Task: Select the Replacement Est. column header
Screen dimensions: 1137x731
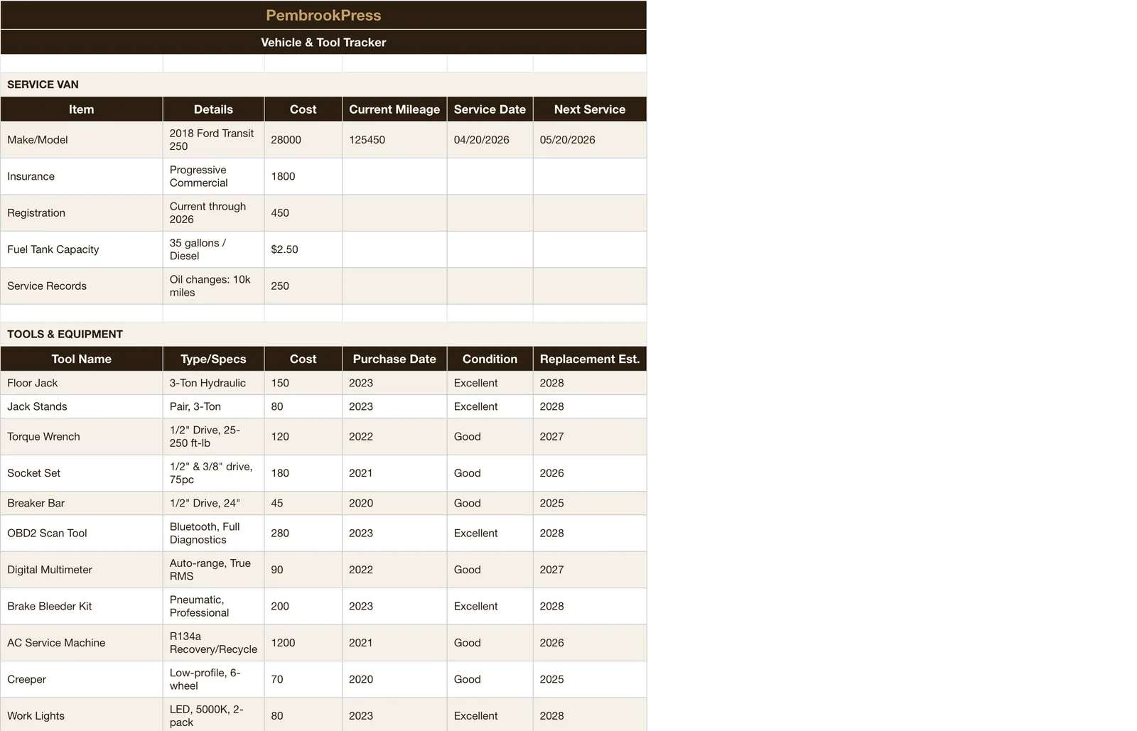Action: pyautogui.click(x=590, y=359)
